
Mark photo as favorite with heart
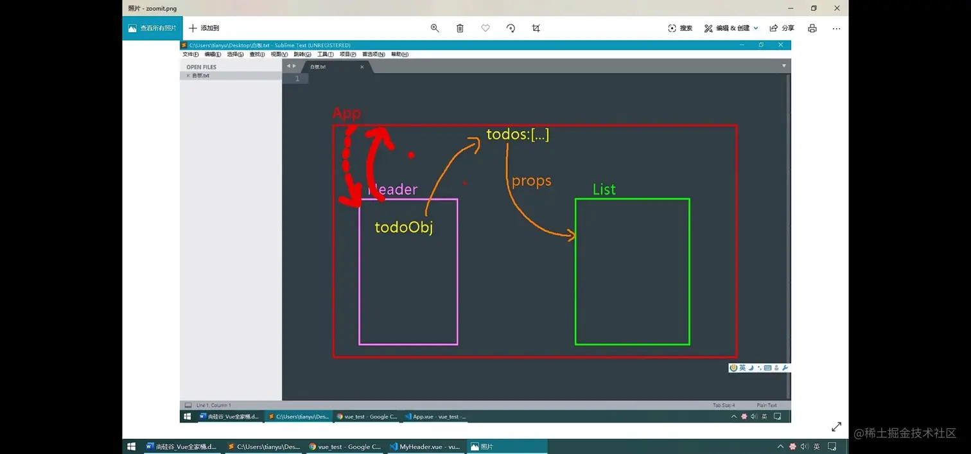pos(485,28)
